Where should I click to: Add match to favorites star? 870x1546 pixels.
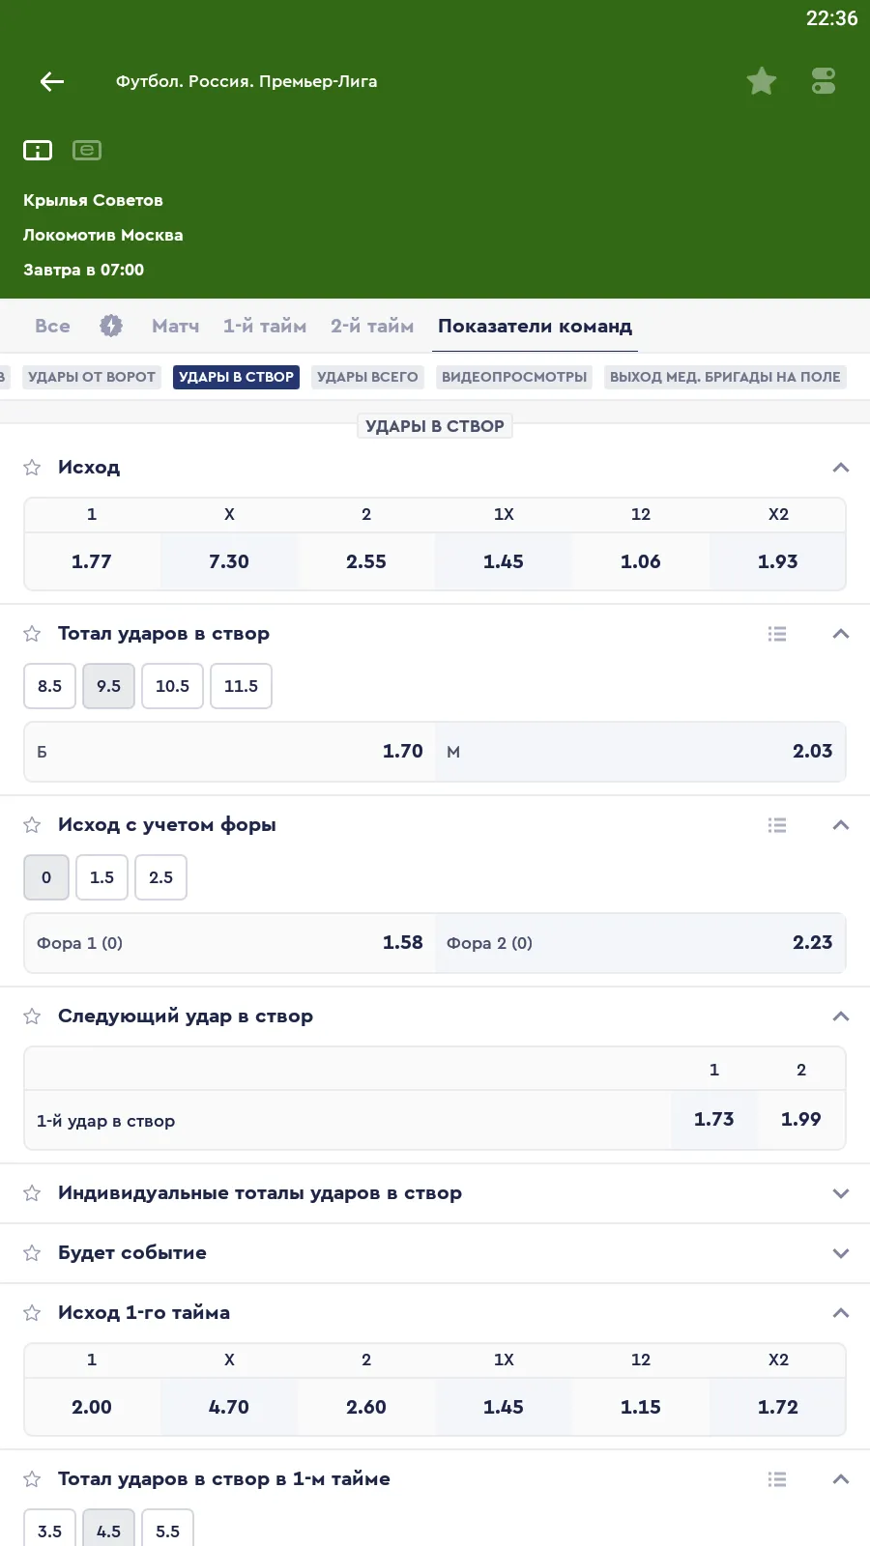click(762, 81)
